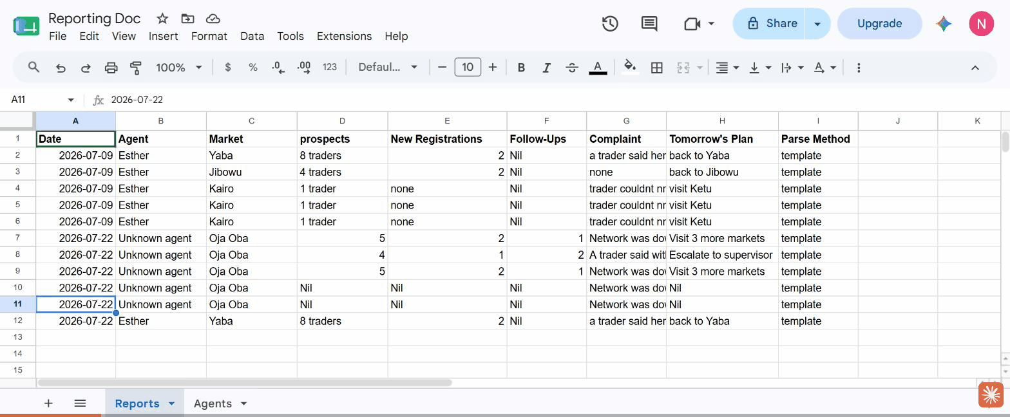This screenshot has height=417, width=1010.
Task: Open the font family Default dropdown
Action: click(x=388, y=67)
